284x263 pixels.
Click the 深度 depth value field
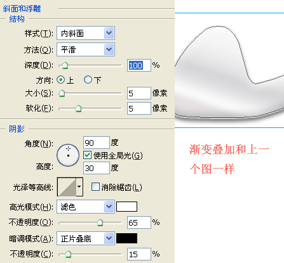pyautogui.click(x=139, y=65)
